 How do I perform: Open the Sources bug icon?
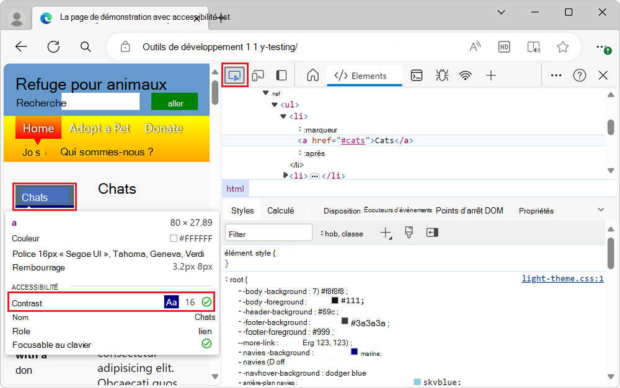442,75
